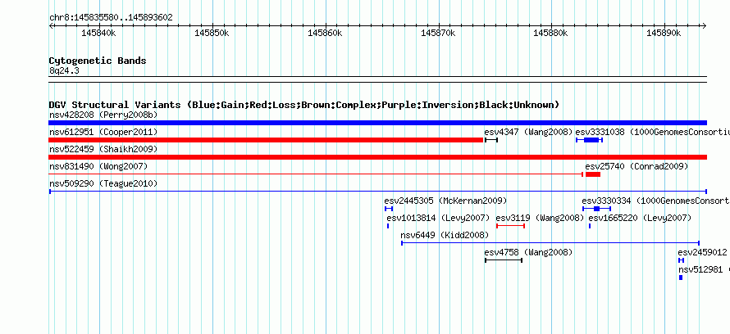This screenshot has height=334, width=730.
Task: Click the blue esv2445305 variant glyph
Action: coord(389,209)
